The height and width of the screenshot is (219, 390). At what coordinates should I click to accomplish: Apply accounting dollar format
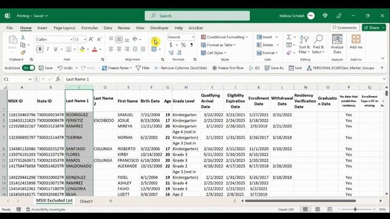pyautogui.click(x=171, y=45)
